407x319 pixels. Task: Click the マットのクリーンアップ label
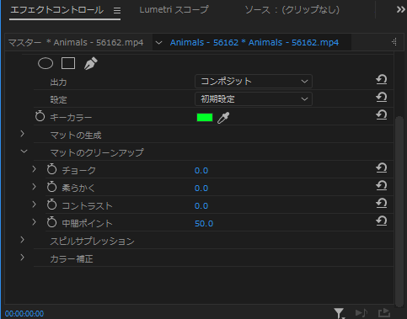[x=97, y=153]
